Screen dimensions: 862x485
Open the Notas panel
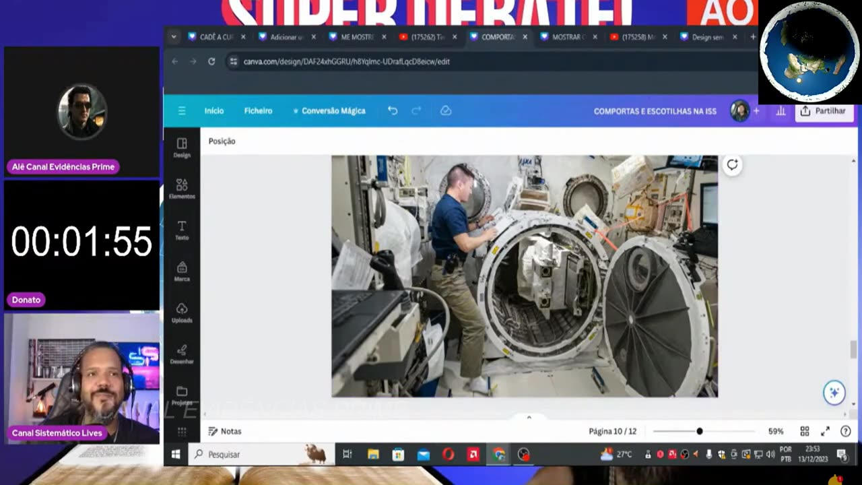point(225,431)
